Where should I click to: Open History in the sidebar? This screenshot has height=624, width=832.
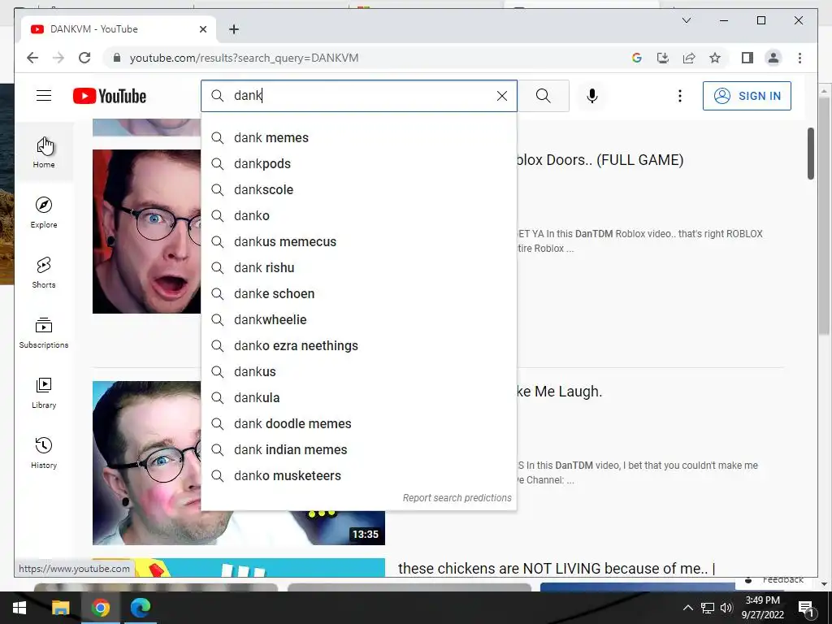coord(44,453)
